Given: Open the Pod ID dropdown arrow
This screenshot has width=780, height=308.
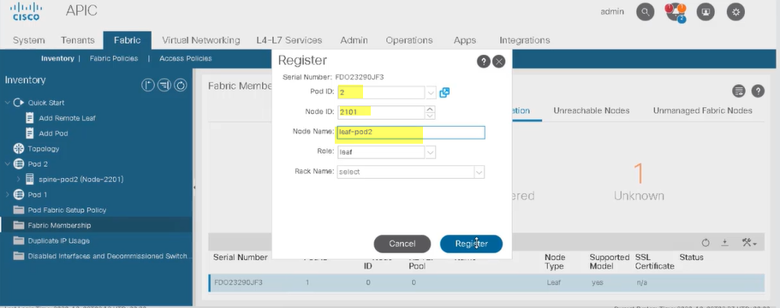Looking at the screenshot, I should pyautogui.click(x=431, y=92).
